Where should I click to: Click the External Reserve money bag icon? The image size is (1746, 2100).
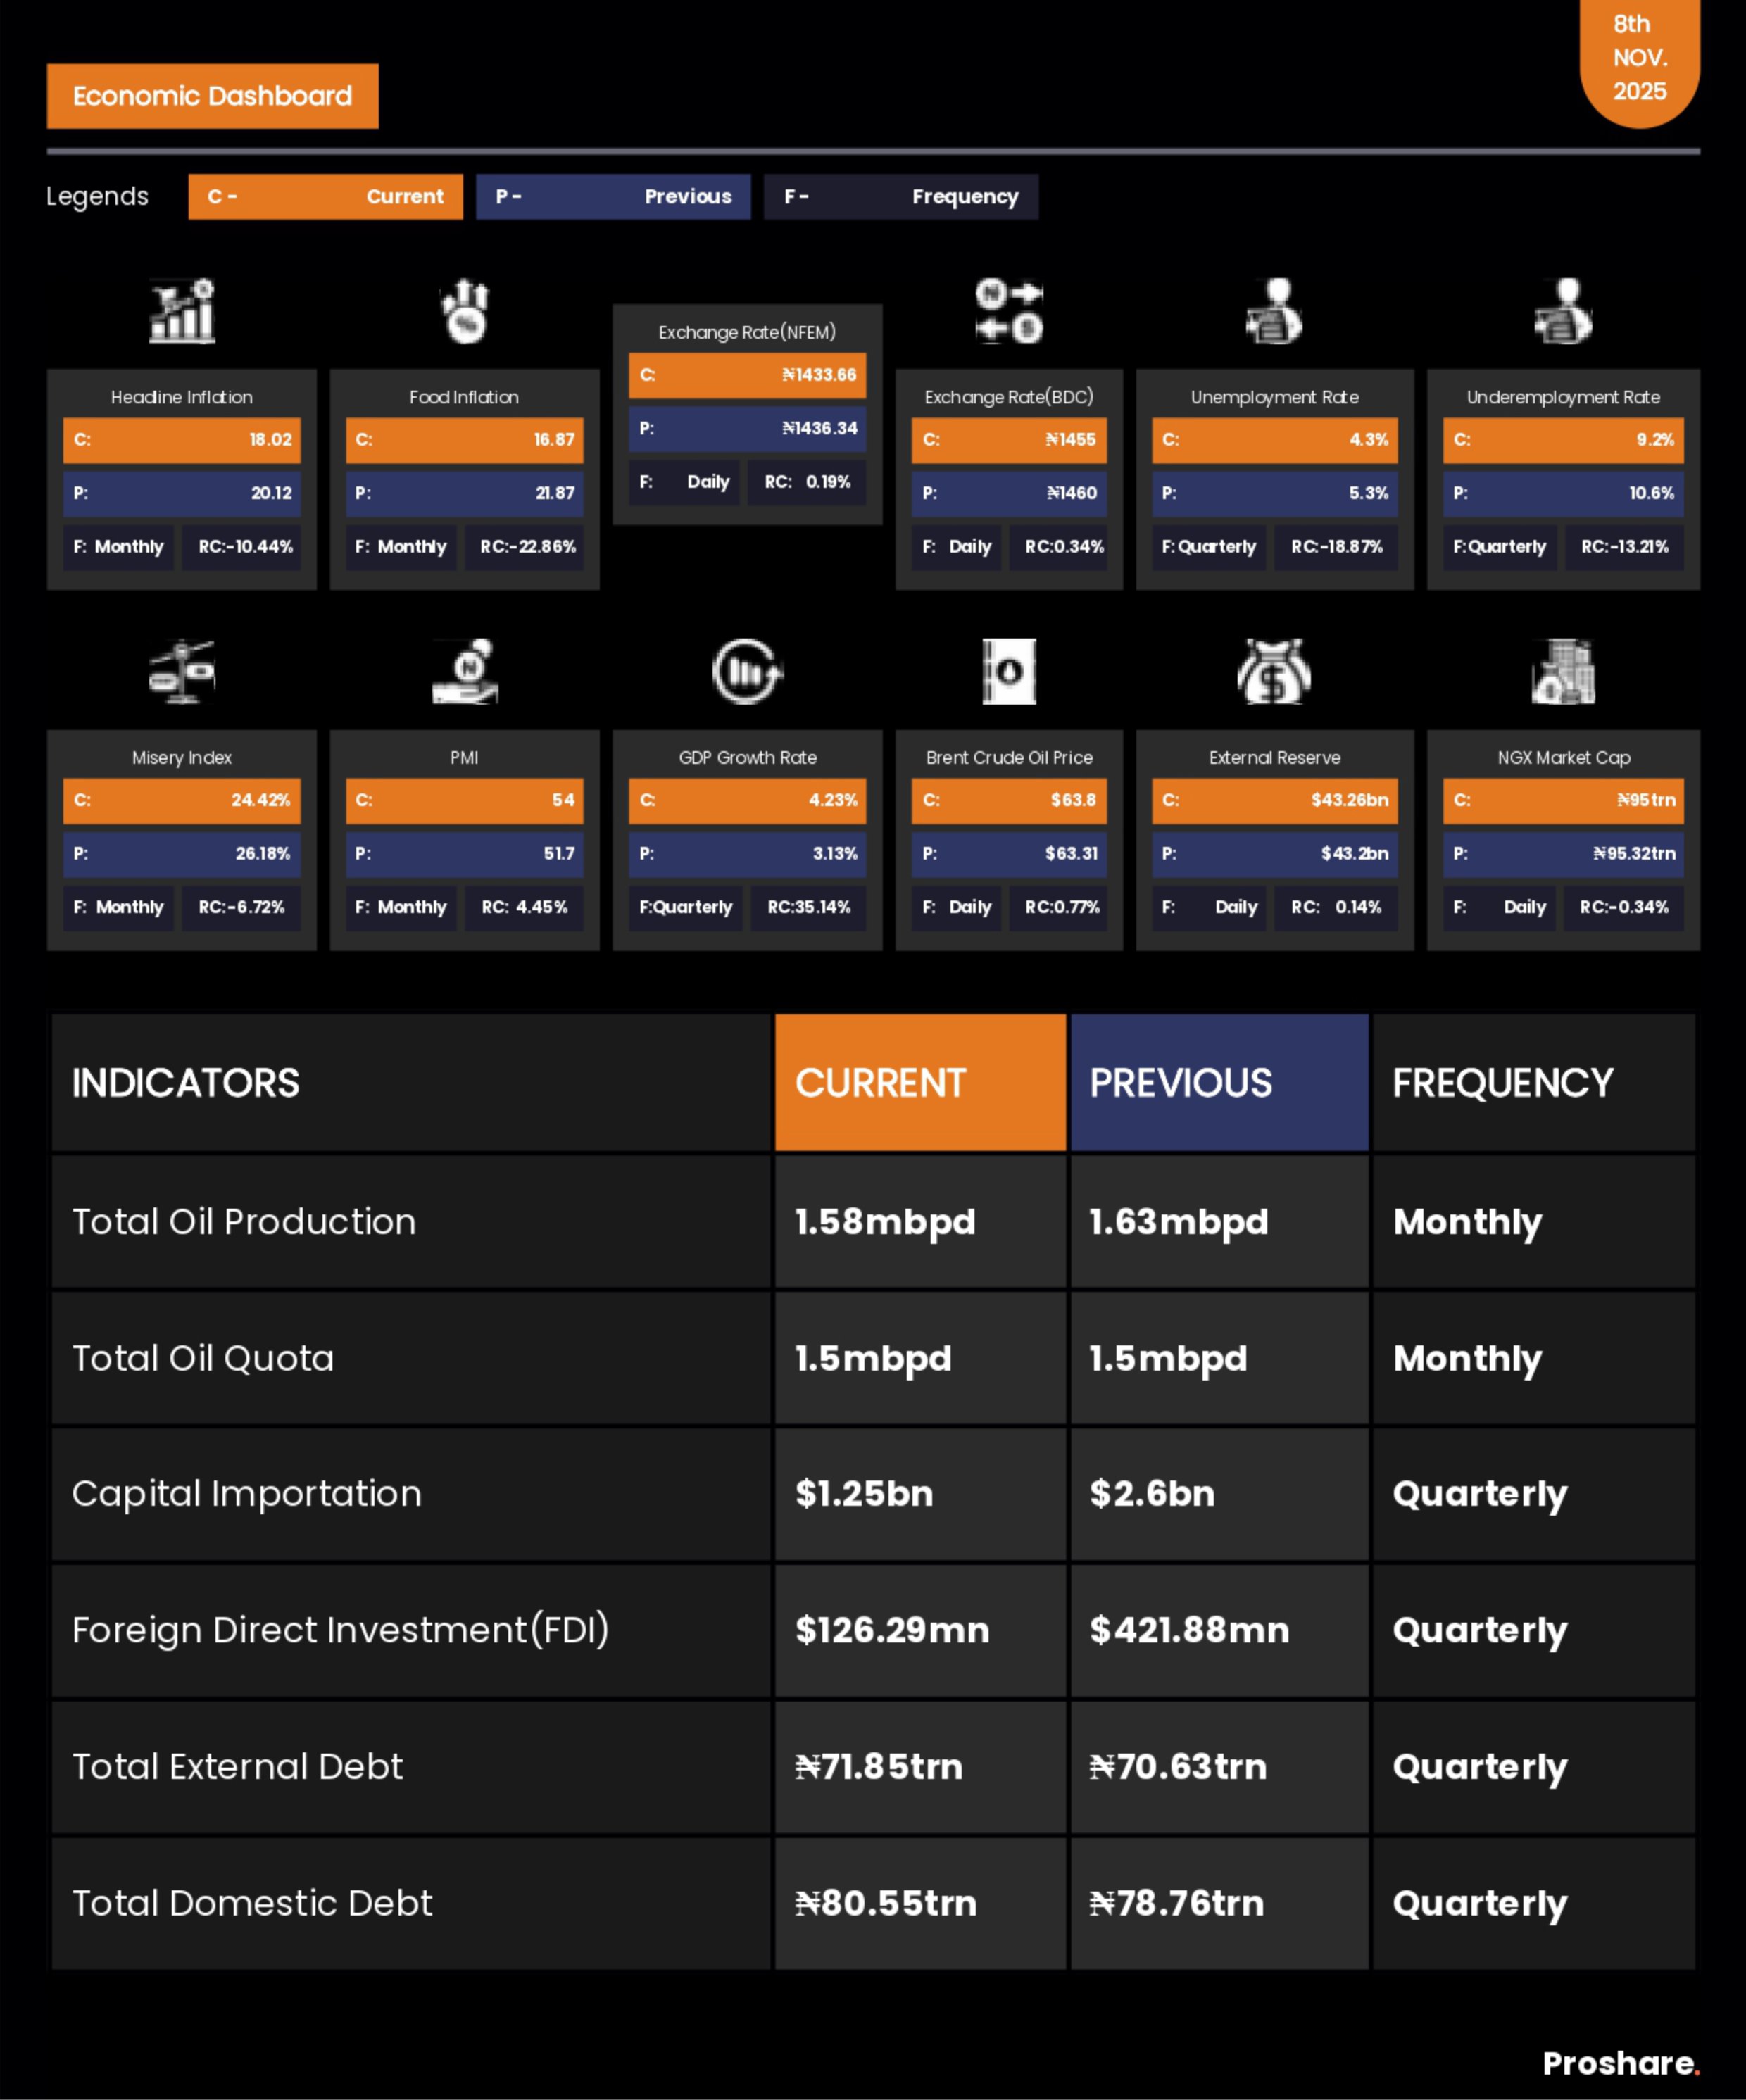1274,671
